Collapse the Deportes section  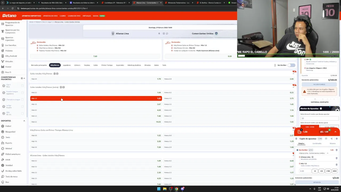click(x=24, y=121)
